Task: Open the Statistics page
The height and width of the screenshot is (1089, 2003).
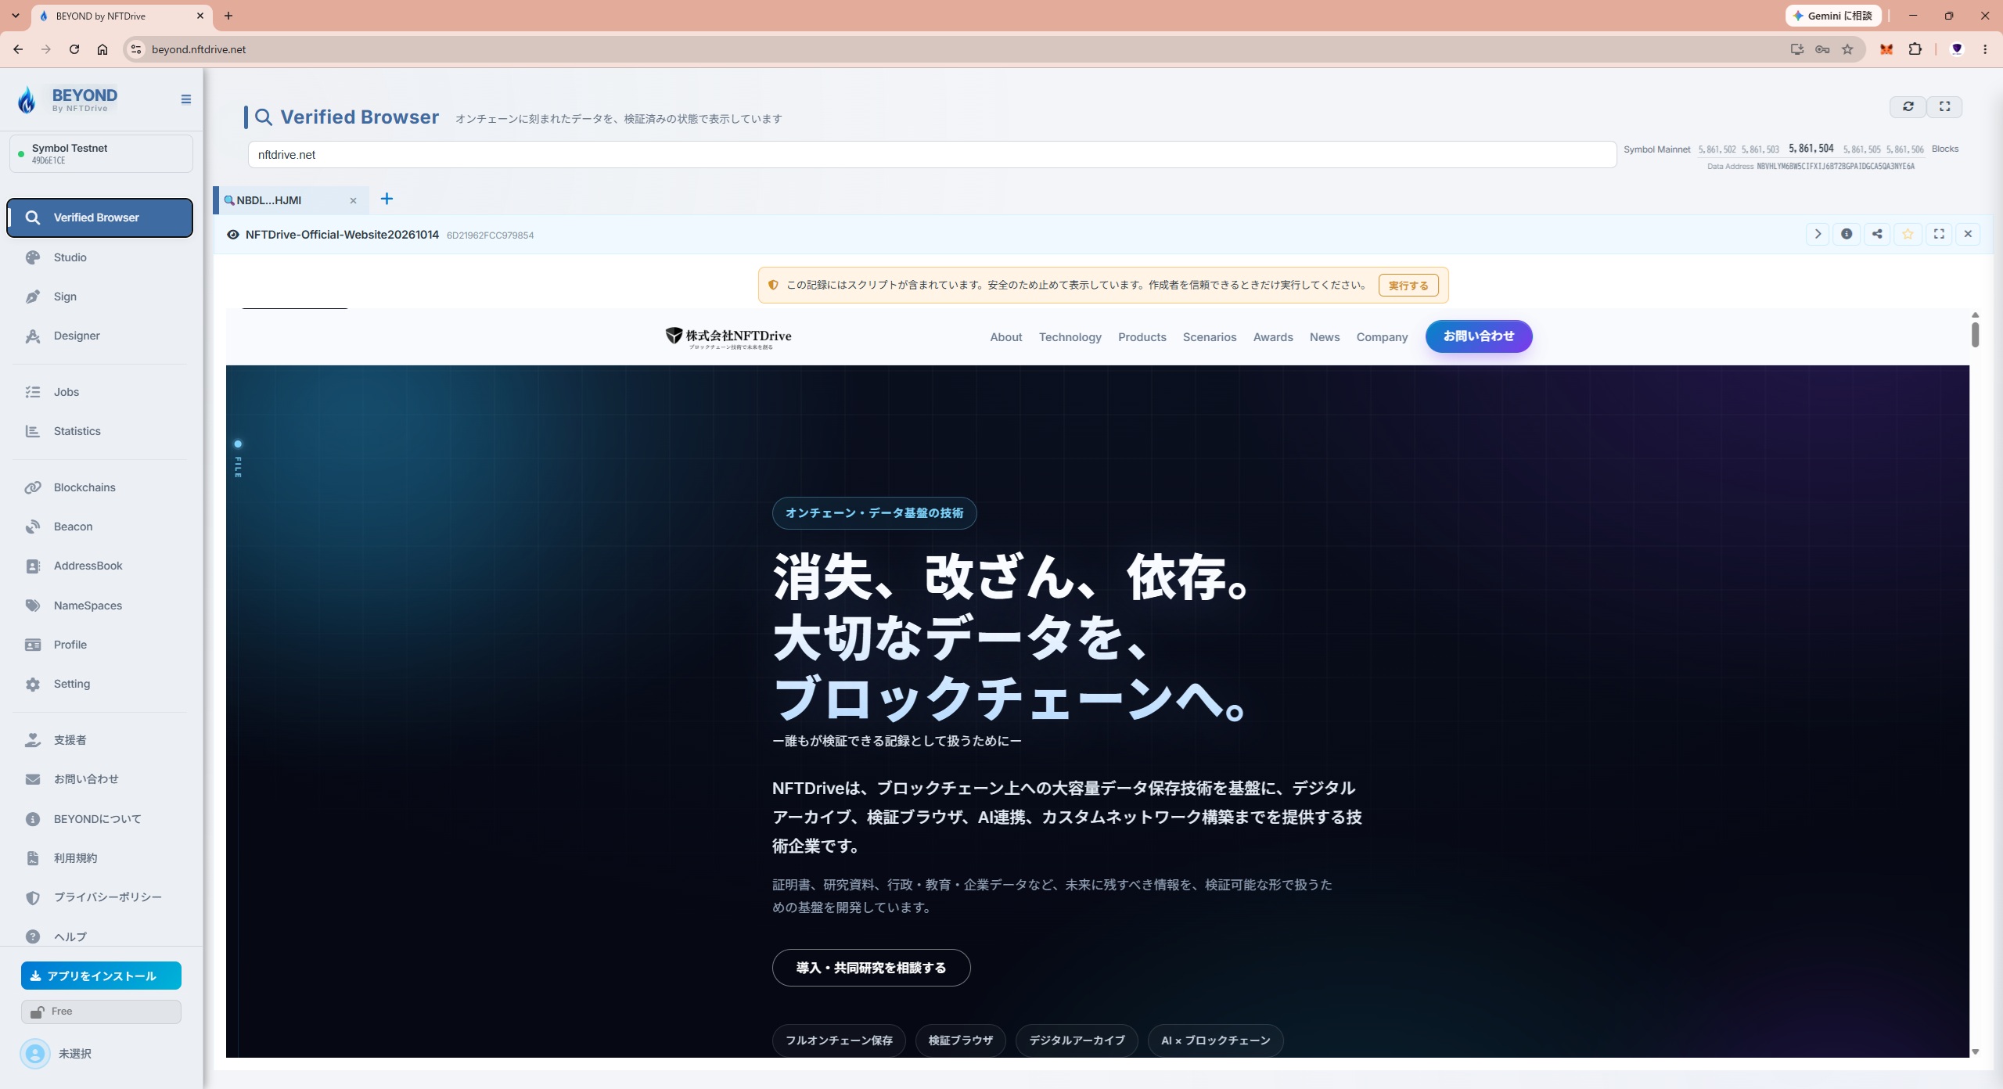Action: click(x=100, y=431)
